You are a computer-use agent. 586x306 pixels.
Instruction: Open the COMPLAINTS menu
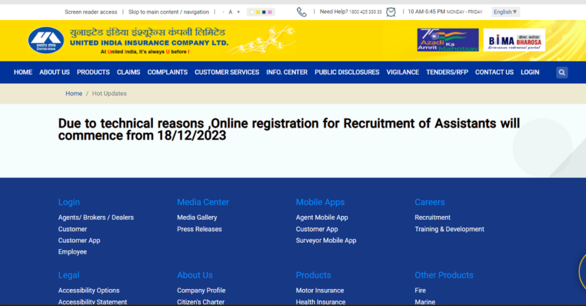168,73
